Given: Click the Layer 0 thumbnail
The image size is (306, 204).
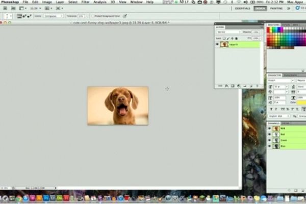Looking at the screenshot, I should pyautogui.click(x=224, y=44).
